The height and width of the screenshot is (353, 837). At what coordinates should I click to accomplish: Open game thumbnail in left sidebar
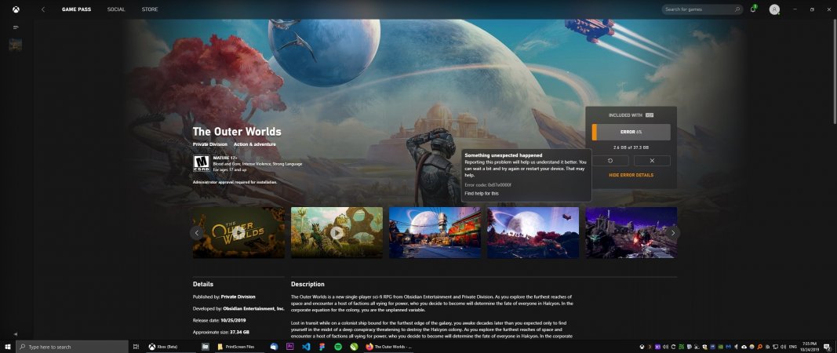[x=16, y=45]
